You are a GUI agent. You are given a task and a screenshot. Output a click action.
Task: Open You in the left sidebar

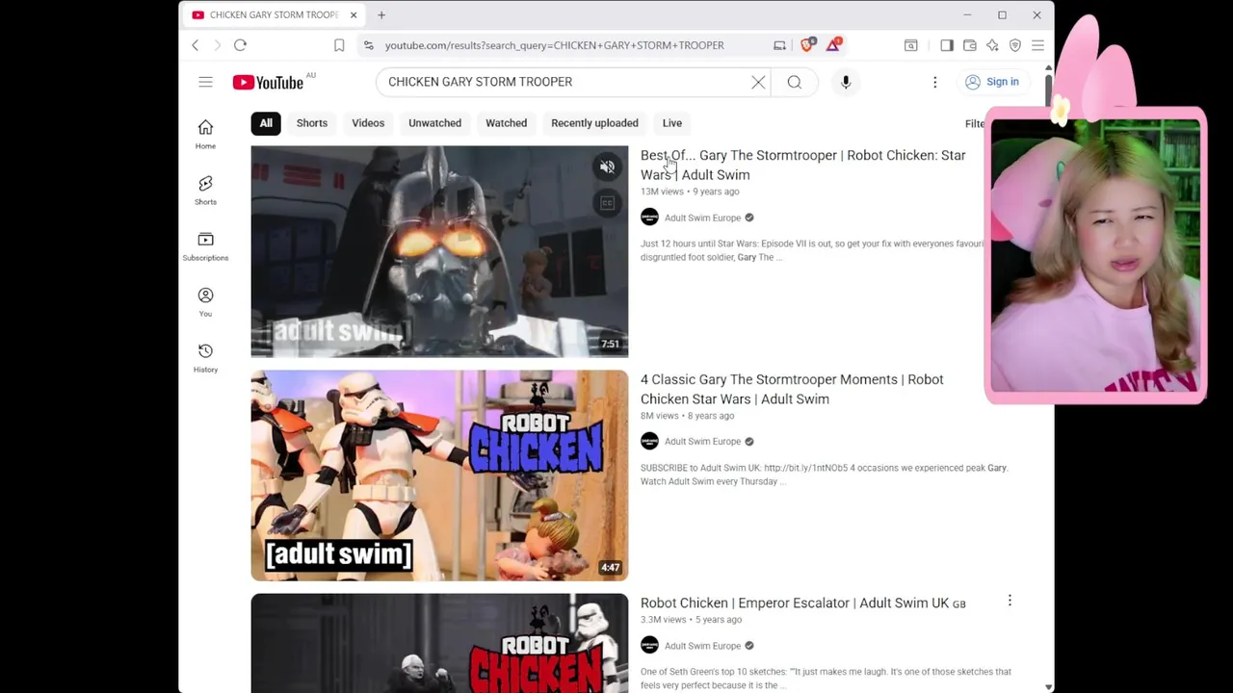(205, 302)
